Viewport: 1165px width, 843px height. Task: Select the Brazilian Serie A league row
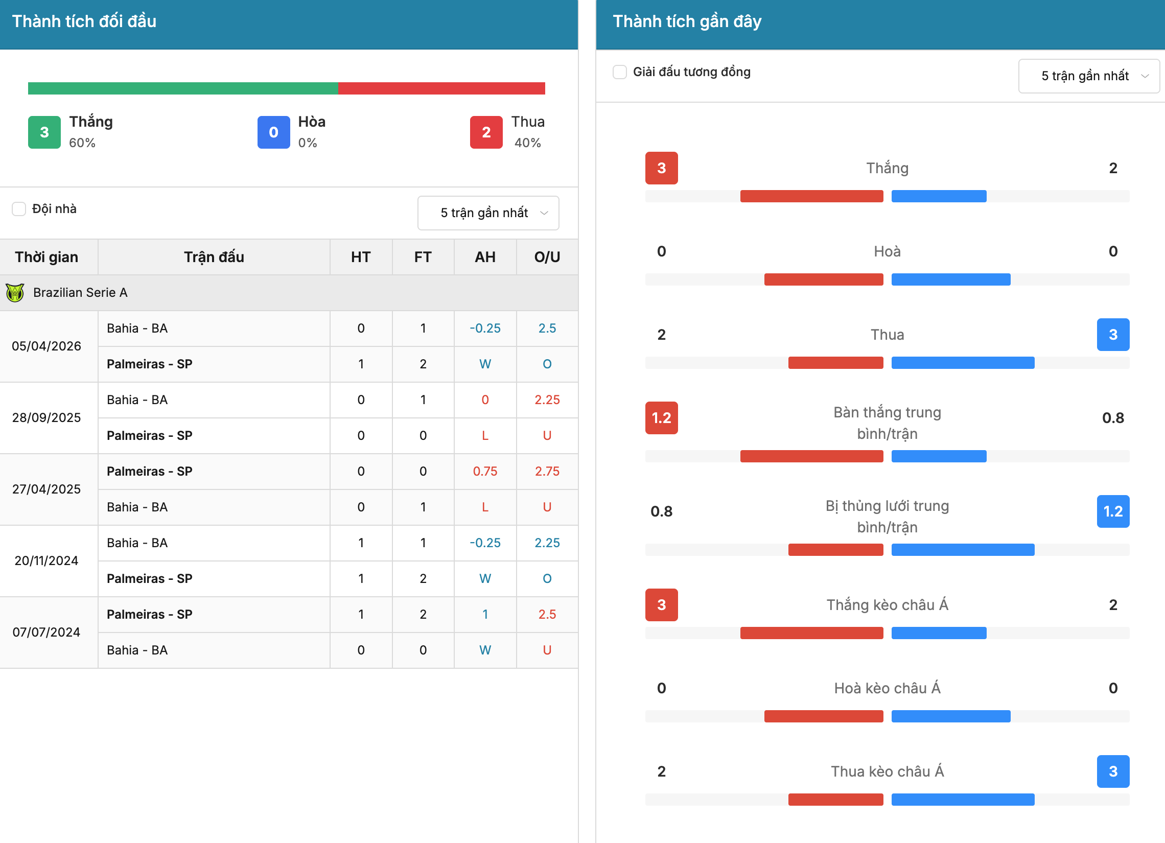coord(289,293)
